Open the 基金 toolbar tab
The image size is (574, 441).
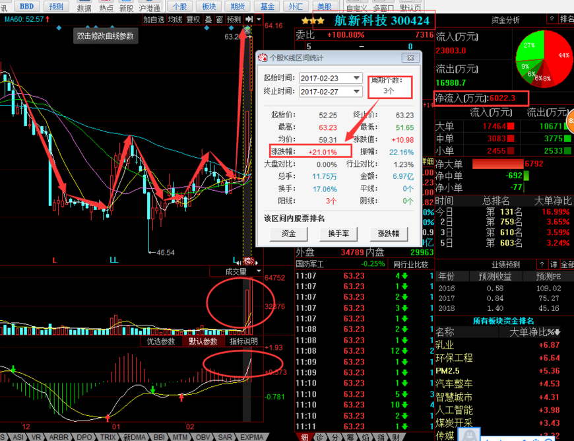tap(267, 6)
